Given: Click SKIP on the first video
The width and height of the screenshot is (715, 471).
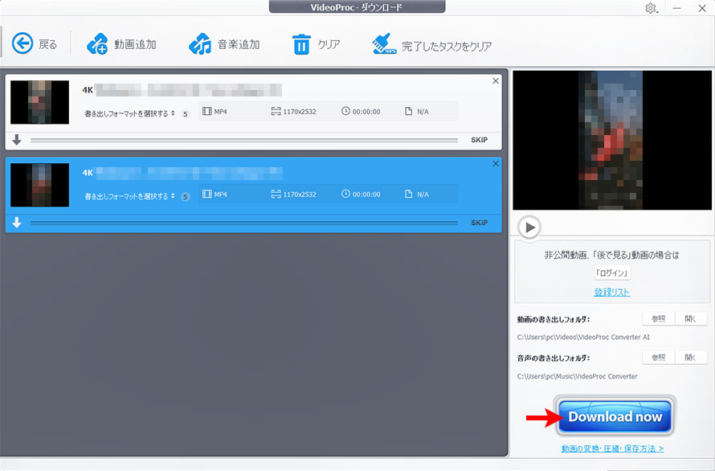Looking at the screenshot, I should [480, 140].
